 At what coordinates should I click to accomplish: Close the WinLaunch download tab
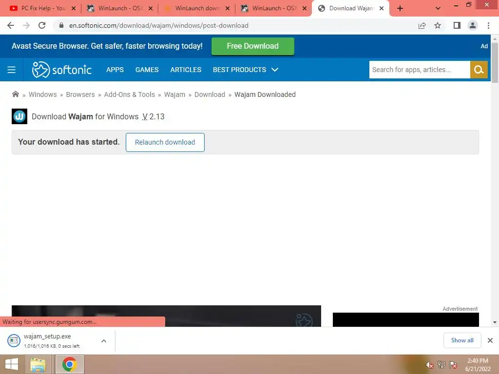pos(228,8)
